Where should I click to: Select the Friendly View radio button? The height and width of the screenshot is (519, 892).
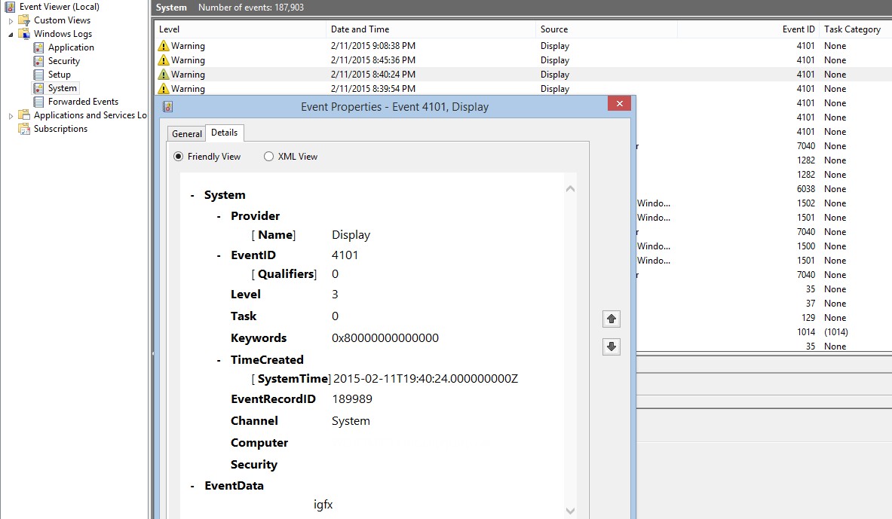[x=179, y=157]
